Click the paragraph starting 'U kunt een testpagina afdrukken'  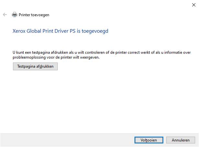click(101, 55)
